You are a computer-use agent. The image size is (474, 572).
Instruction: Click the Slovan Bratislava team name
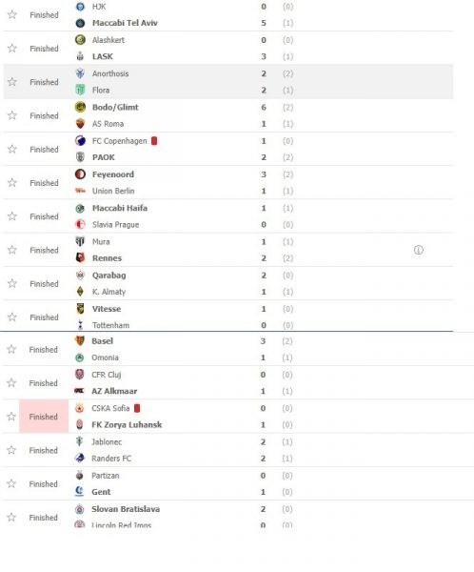coord(126,509)
